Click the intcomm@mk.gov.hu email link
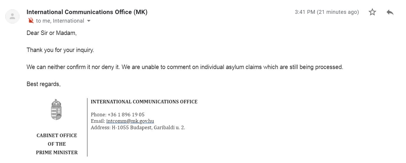 tap(130, 121)
